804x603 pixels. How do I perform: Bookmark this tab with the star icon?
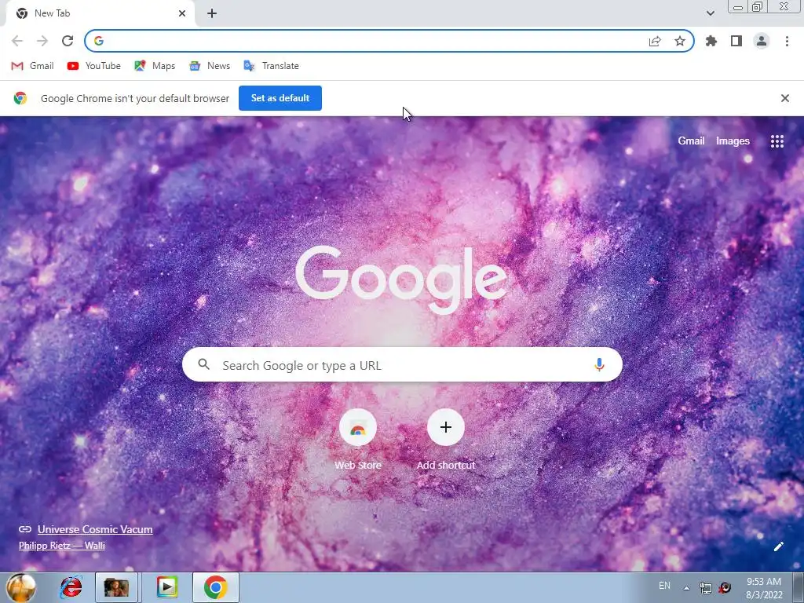pos(680,41)
